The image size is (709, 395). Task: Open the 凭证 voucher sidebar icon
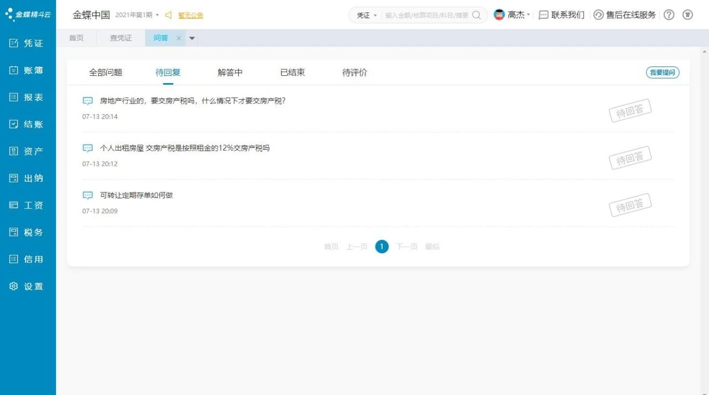click(14, 43)
